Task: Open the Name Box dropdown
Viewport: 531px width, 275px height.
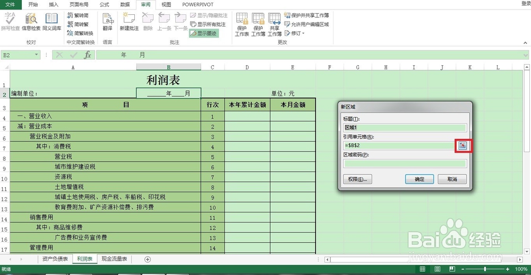Action: click(36, 55)
